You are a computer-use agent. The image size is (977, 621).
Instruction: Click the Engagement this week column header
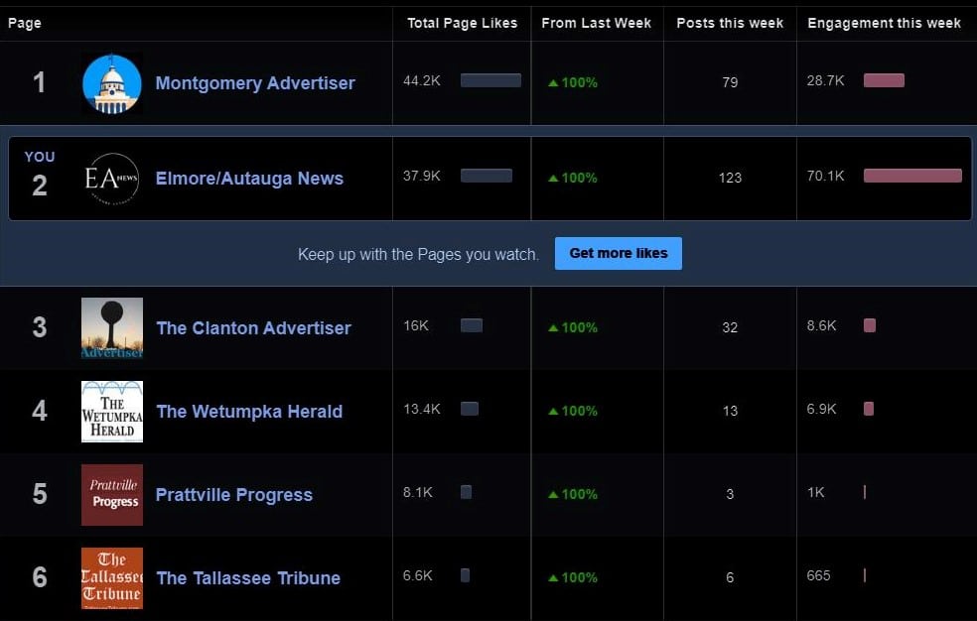(884, 23)
